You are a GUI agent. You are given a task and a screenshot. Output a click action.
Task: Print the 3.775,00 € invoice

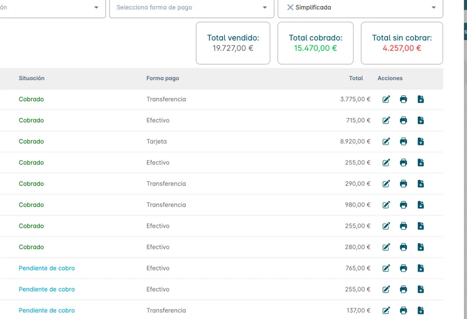(403, 99)
